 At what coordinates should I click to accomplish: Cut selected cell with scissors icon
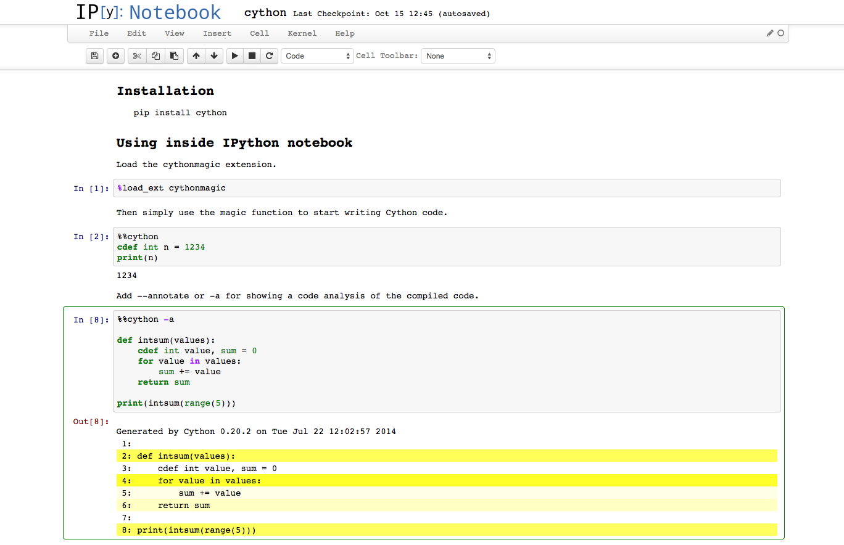coord(137,56)
